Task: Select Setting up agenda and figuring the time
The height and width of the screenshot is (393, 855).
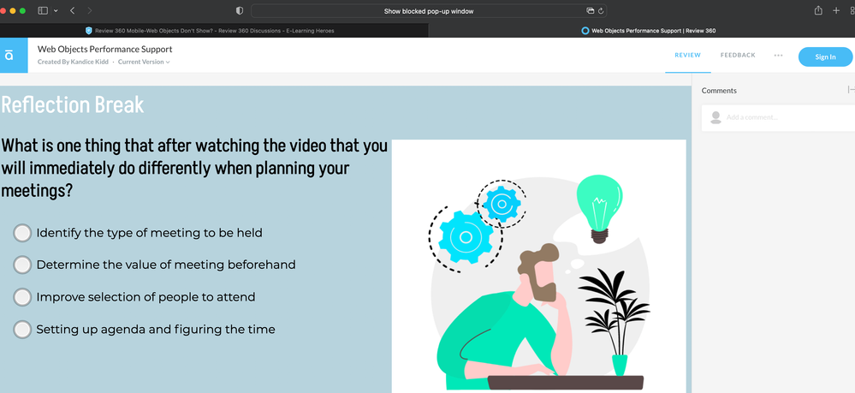Action: tap(22, 330)
